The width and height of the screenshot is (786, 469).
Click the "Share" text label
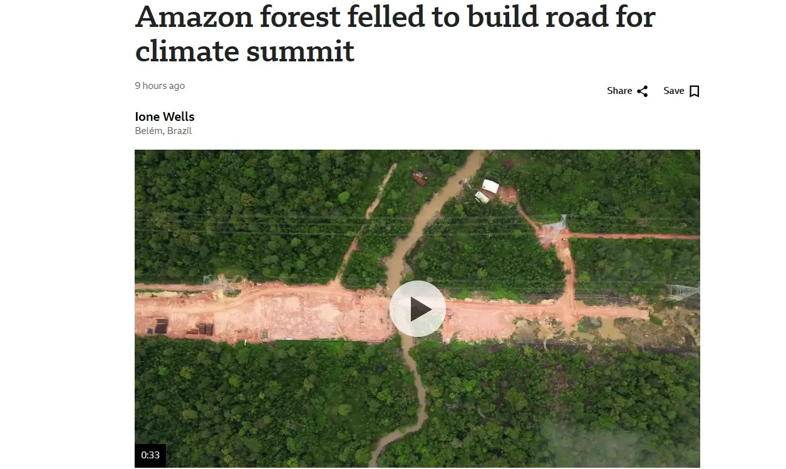coord(619,91)
